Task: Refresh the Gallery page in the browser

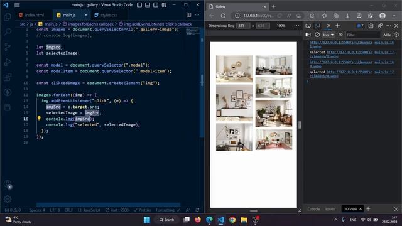Action: 224,16
